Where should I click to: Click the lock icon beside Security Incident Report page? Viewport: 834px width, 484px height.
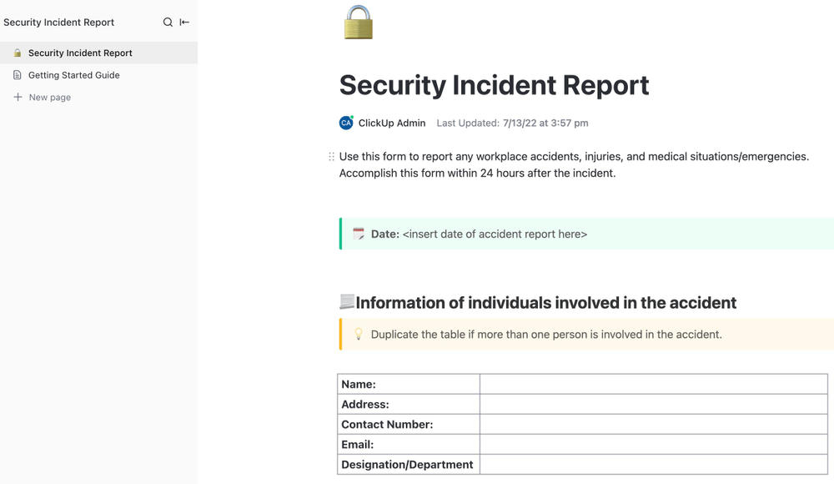(x=18, y=53)
